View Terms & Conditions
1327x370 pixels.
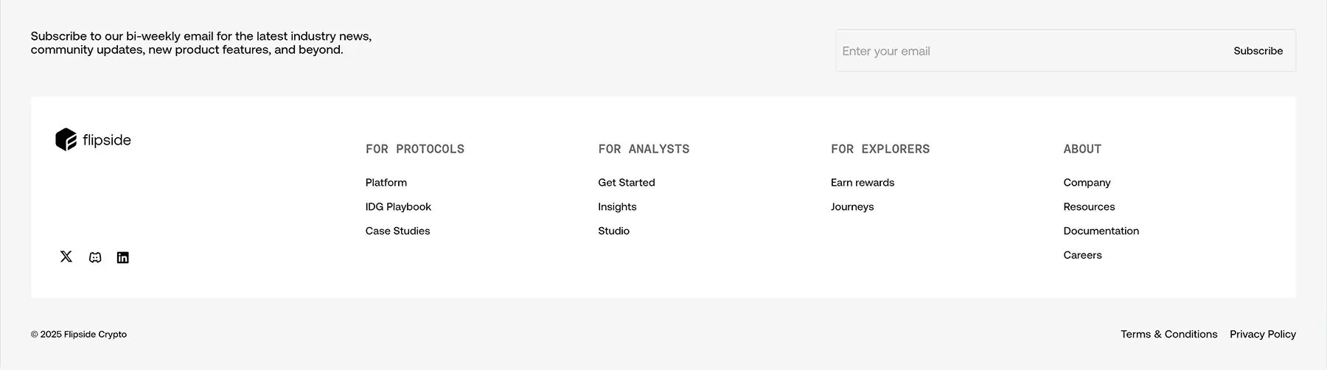1168,334
